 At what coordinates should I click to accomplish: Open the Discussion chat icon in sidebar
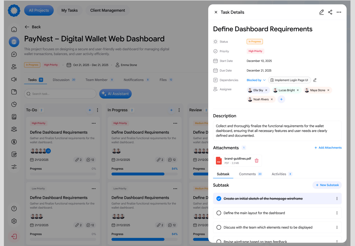14,54
